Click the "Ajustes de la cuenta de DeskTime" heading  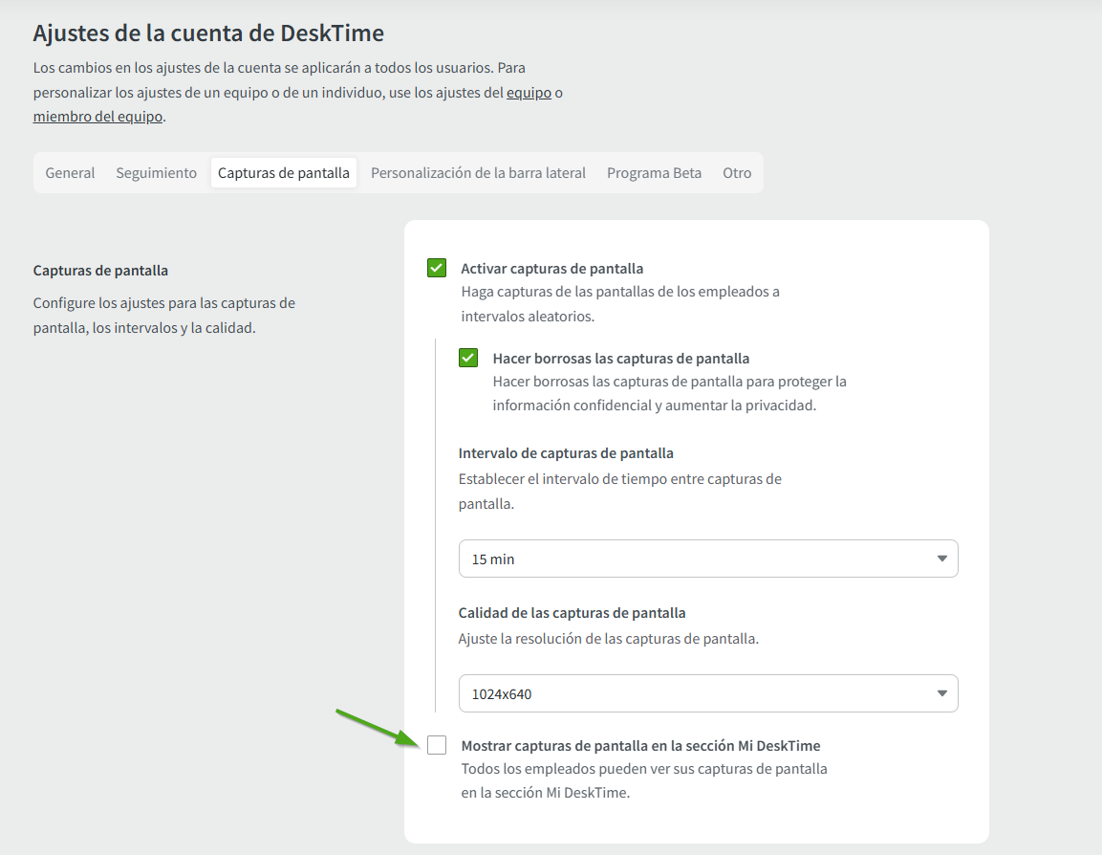point(208,33)
